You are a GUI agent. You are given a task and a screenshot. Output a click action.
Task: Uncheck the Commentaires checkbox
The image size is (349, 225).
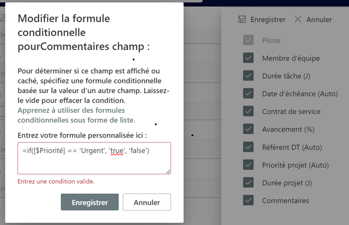pyautogui.click(x=248, y=200)
